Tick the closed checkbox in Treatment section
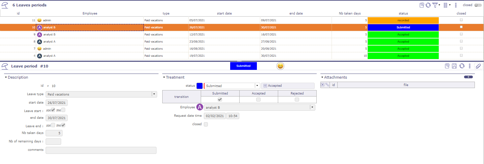The width and height of the screenshot is (484, 164). (206, 124)
